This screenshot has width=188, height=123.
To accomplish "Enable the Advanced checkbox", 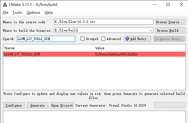I will pos(103,39).
